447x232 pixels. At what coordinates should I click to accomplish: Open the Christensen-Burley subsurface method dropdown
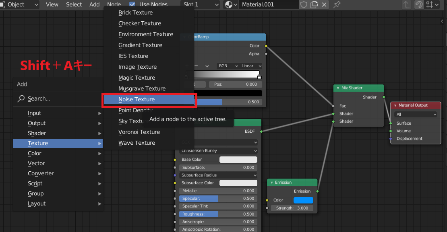[218, 151]
